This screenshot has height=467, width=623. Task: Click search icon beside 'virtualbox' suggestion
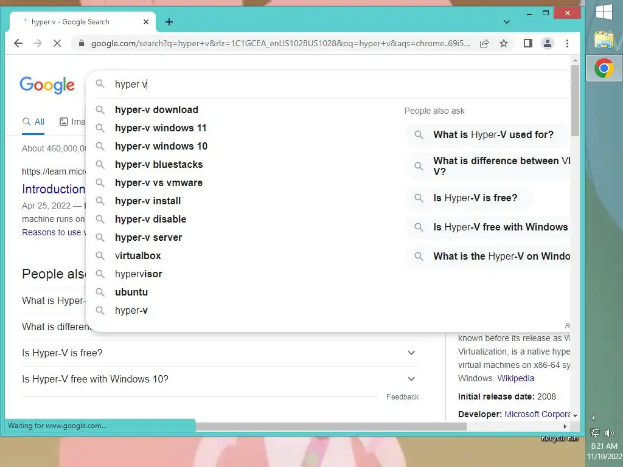(100, 256)
